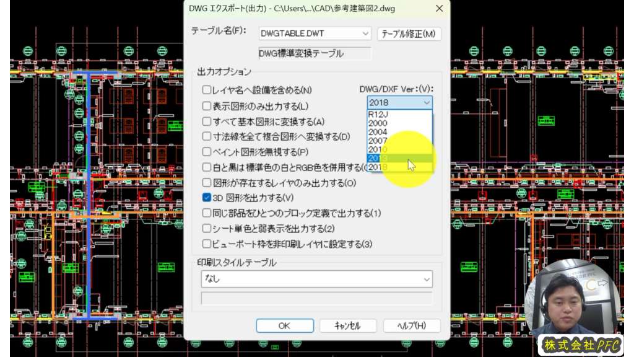
Task: Click the テーブル修正(M) button
Action: click(x=409, y=33)
